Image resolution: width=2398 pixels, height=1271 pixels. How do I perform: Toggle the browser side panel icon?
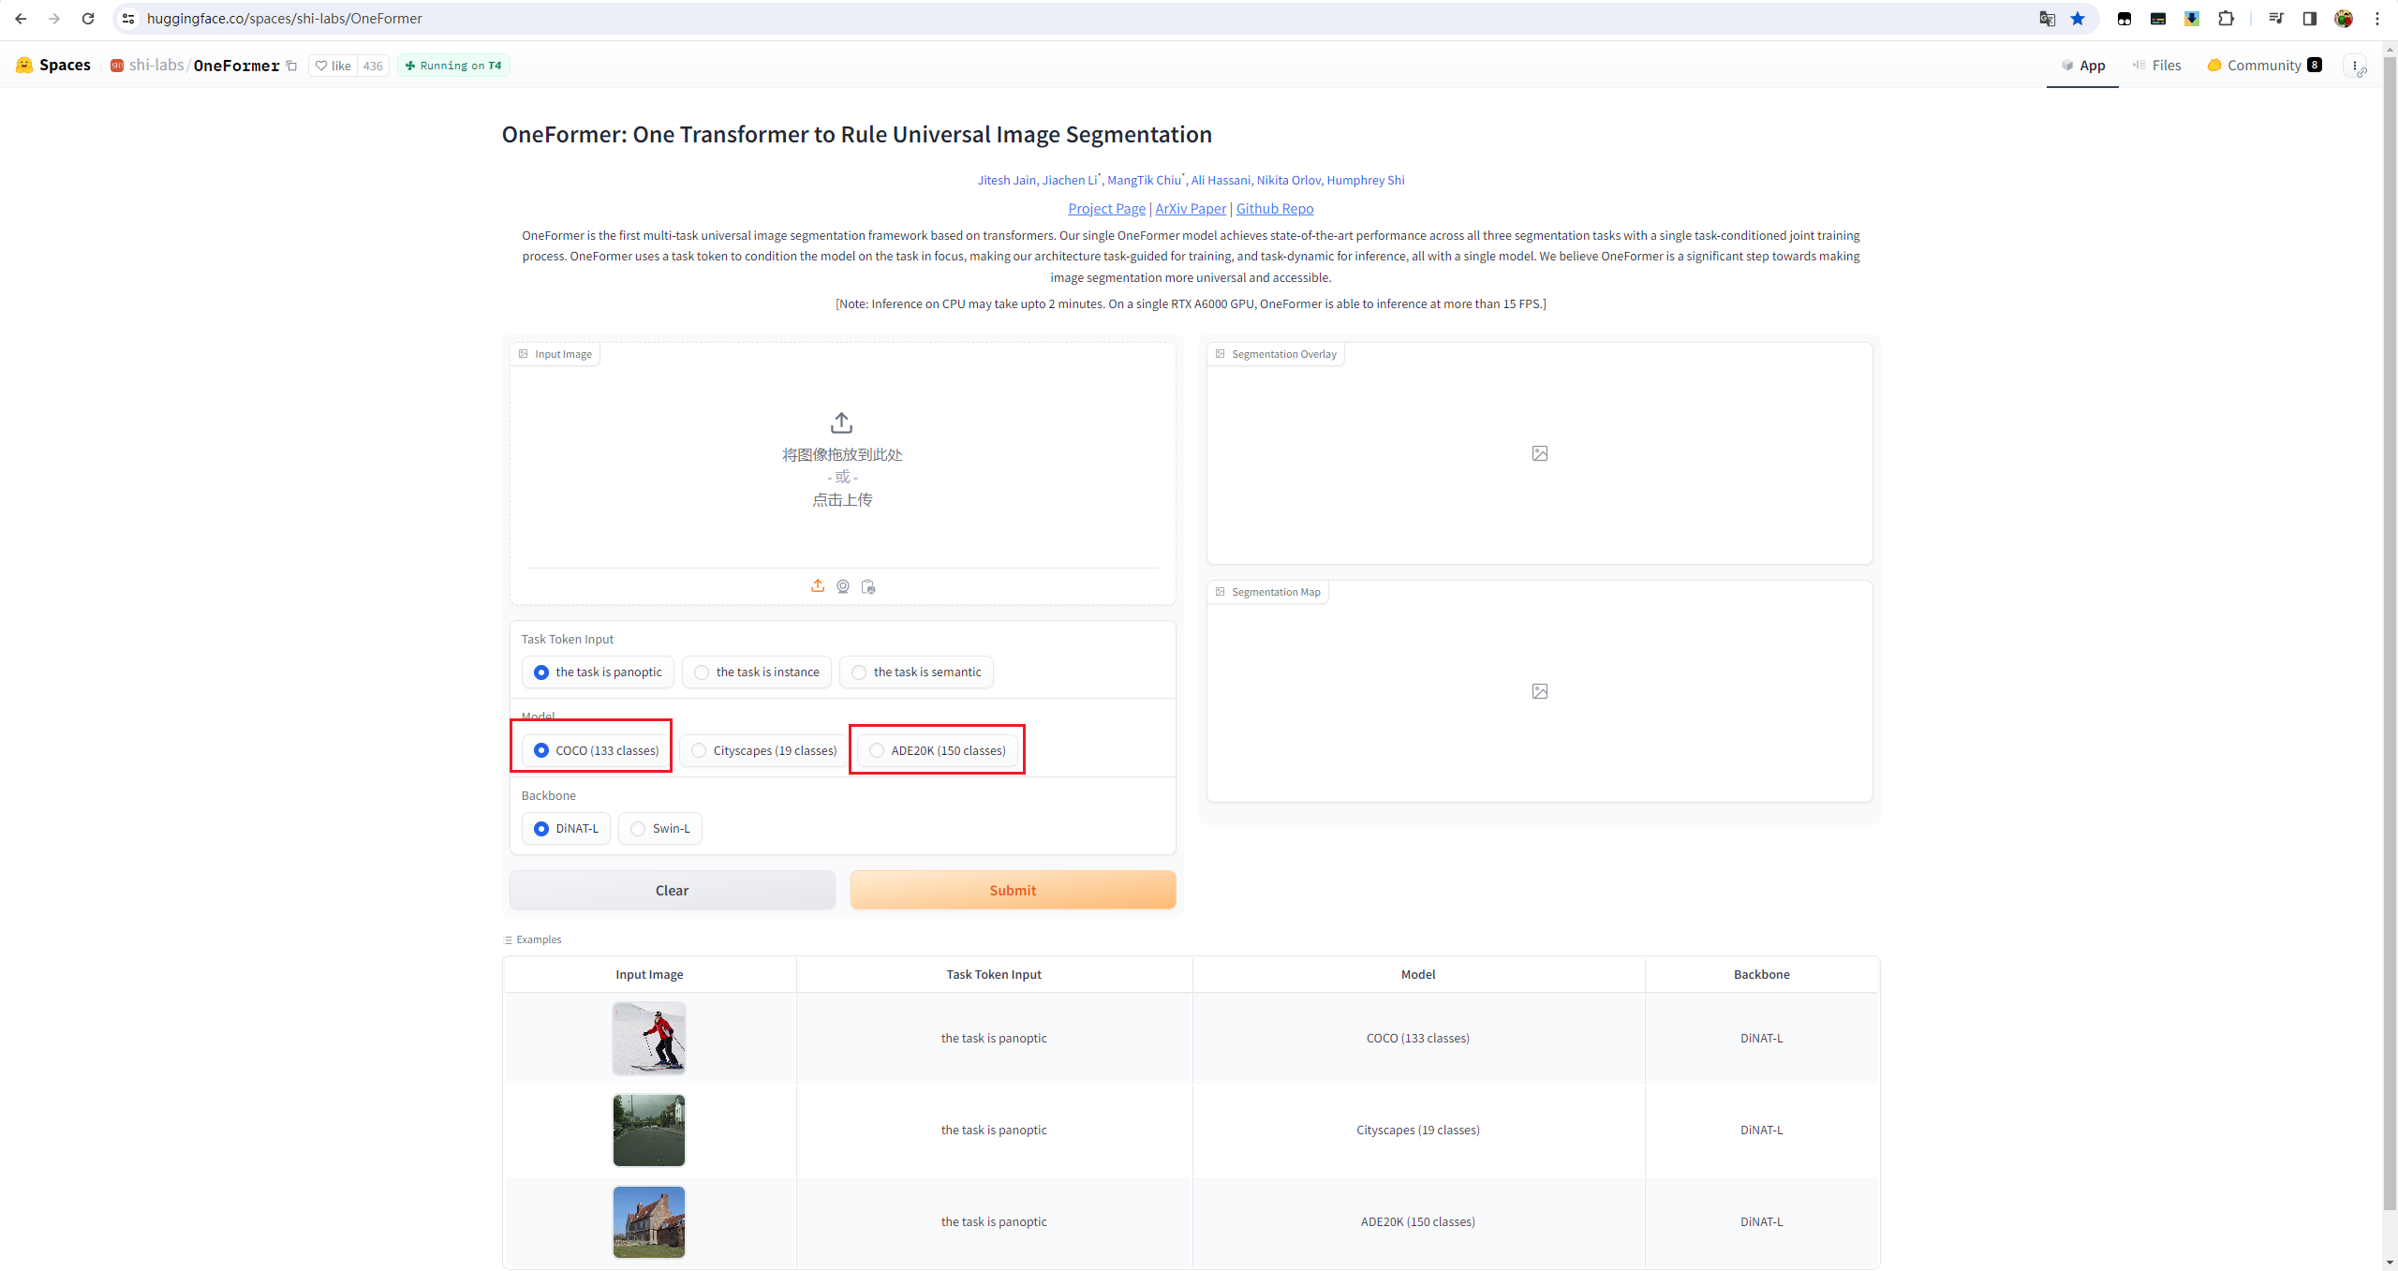pyautogui.click(x=2310, y=19)
